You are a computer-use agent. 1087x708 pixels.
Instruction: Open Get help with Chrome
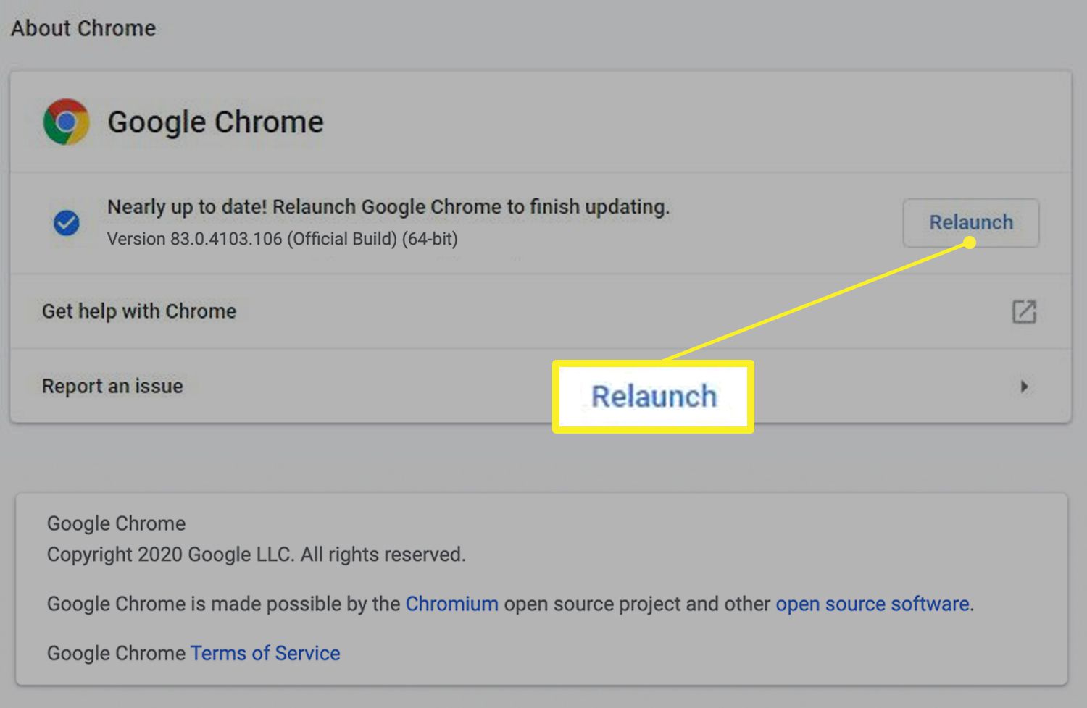tap(541, 311)
